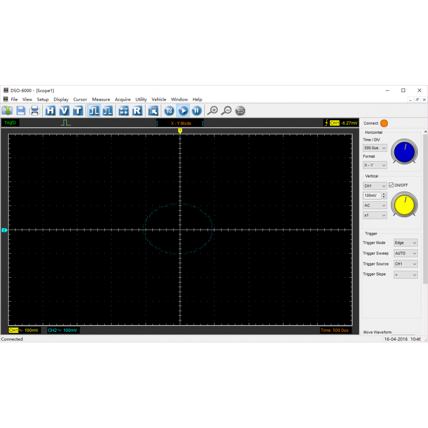Image resolution: width=428 pixels, height=428 pixels.
Task: Open the vertical settings with the V icon
Action: (64, 111)
